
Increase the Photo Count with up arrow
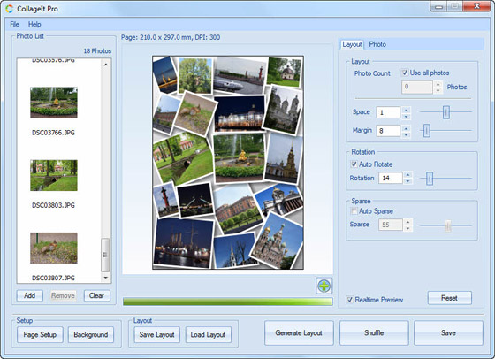point(438,84)
